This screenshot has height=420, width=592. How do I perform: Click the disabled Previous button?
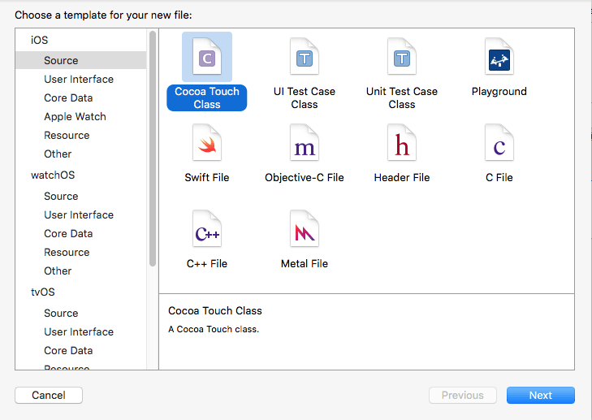click(463, 395)
